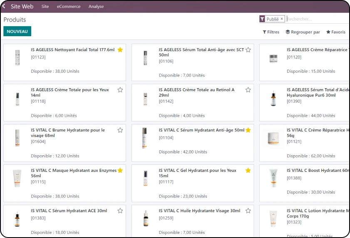Open product image of Sérum Total d'Acide Hyaluronique
Viewport: 350px width, 238px height.
(273, 99)
